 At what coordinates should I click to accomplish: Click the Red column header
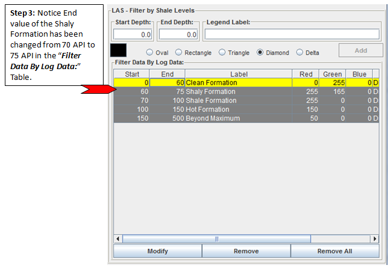pos(306,74)
